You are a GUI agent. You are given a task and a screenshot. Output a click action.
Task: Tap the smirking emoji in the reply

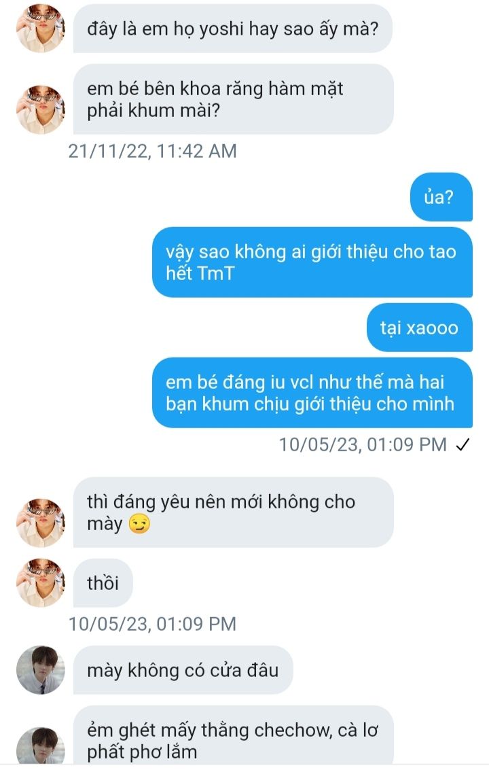139,523
